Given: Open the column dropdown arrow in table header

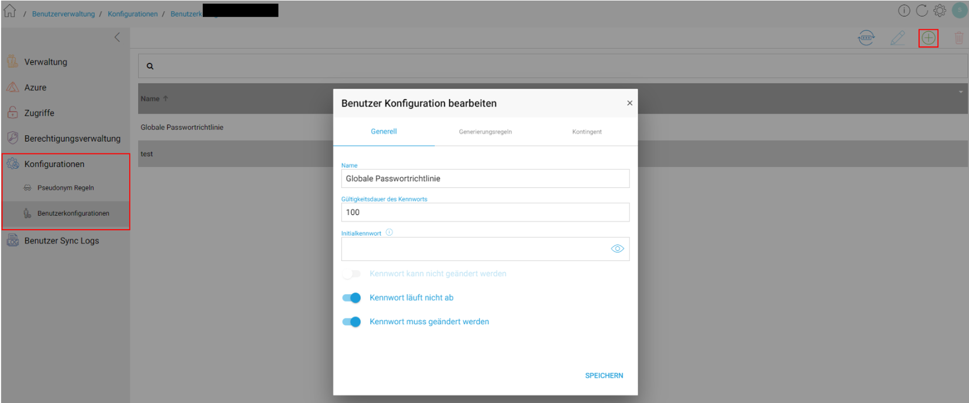Looking at the screenshot, I should [x=961, y=92].
